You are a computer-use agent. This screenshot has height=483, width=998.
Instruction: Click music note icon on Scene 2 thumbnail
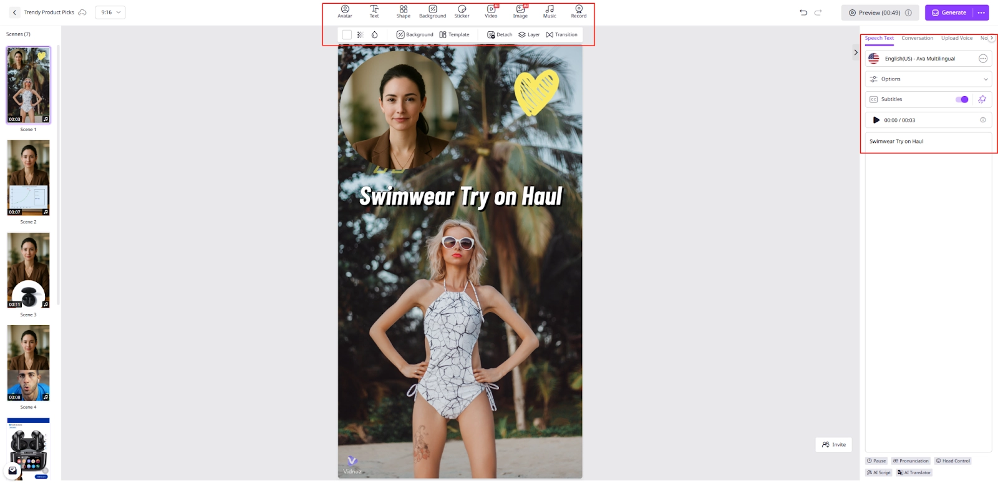pyautogui.click(x=46, y=212)
